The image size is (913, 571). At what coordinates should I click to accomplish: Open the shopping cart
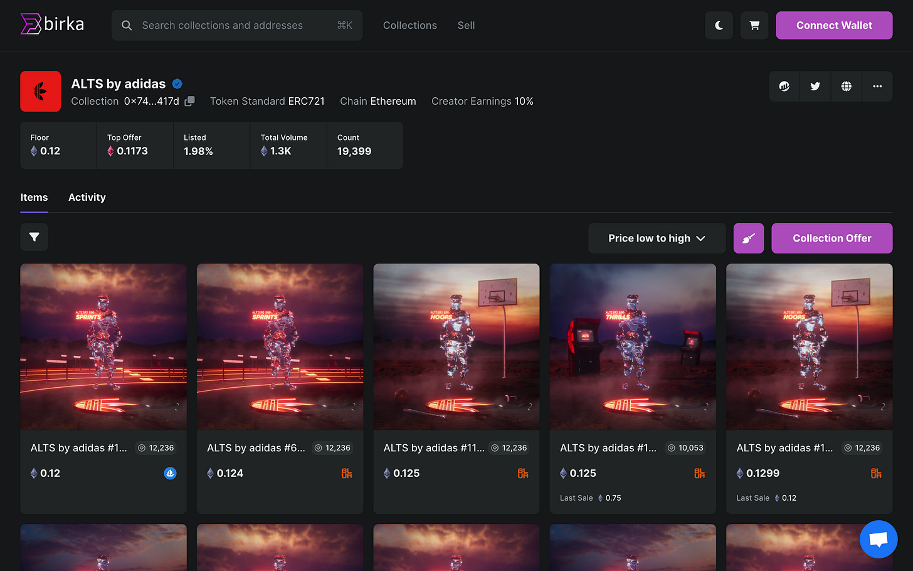[x=754, y=25]
